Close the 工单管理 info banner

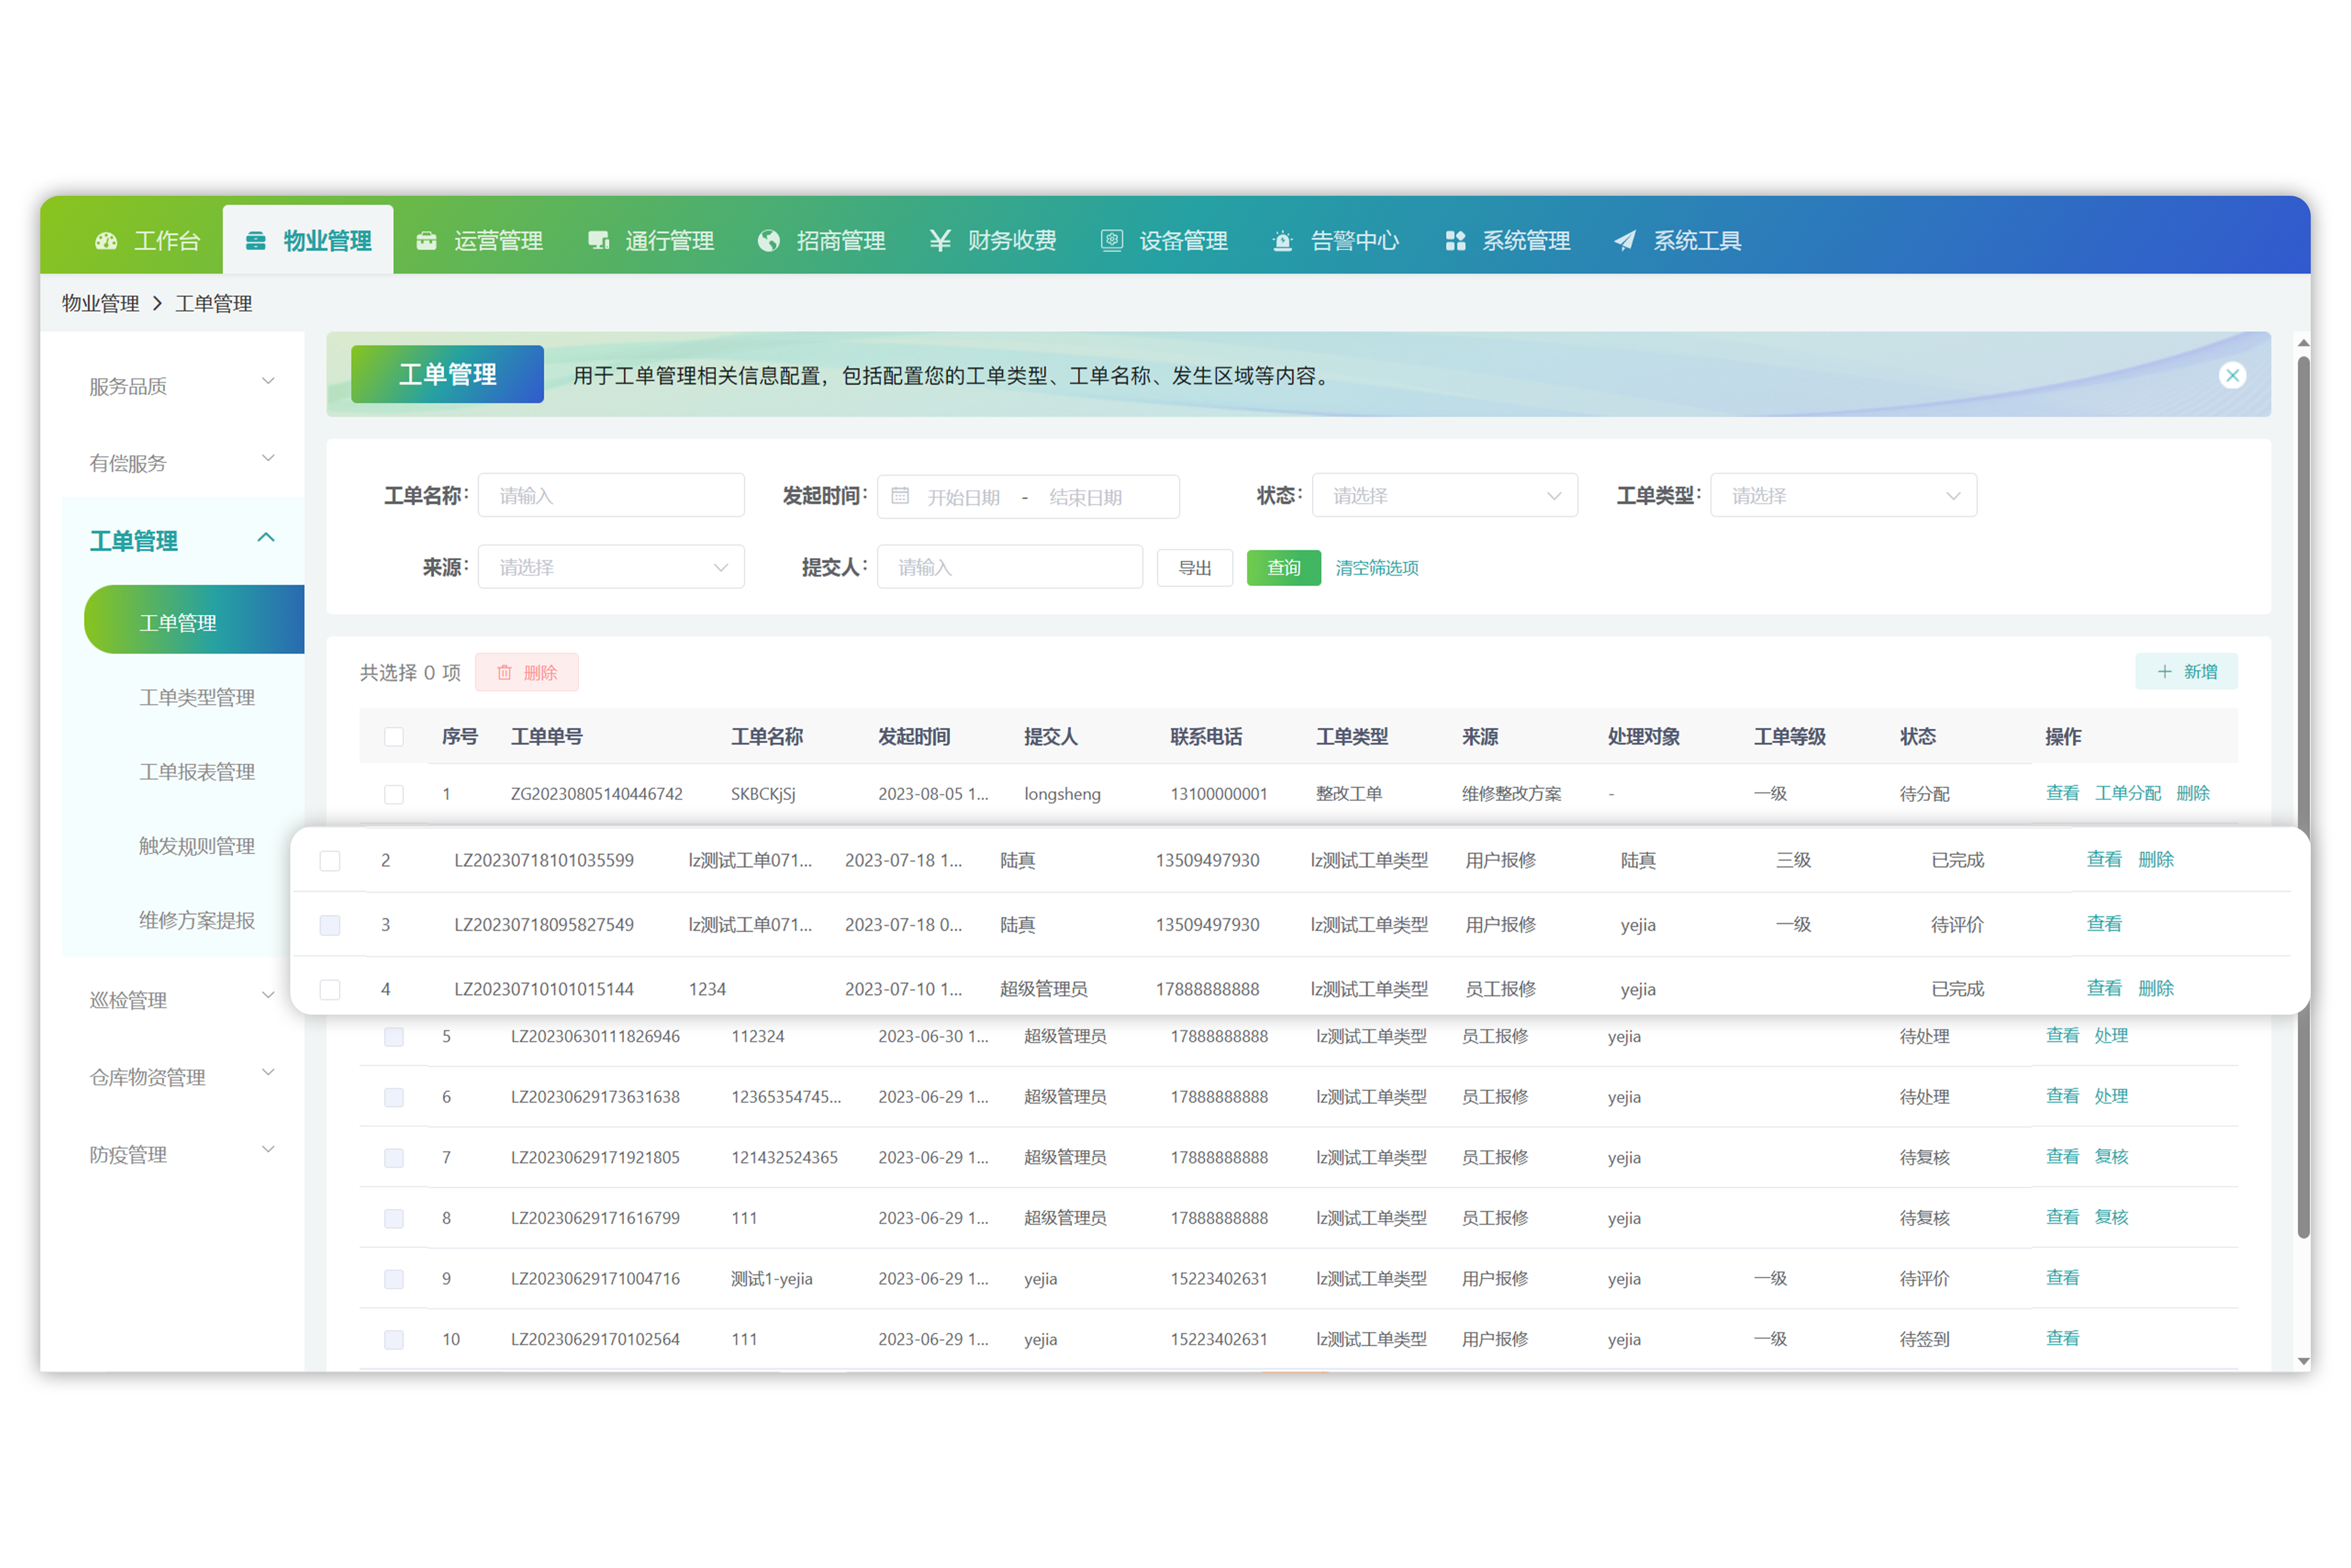(2232, 375)
